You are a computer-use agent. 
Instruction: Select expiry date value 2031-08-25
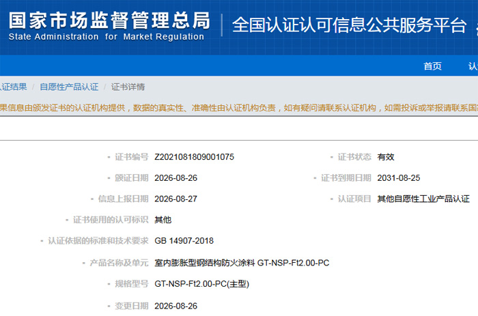[x=399, y=178]
